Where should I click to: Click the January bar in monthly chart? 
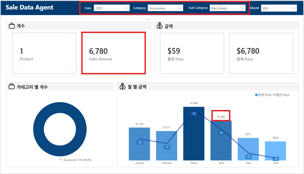pyautogui.click(x=139, y=144)
